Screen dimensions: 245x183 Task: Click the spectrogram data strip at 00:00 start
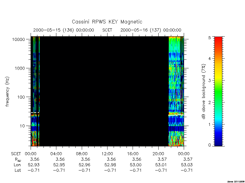click(35, 91)
